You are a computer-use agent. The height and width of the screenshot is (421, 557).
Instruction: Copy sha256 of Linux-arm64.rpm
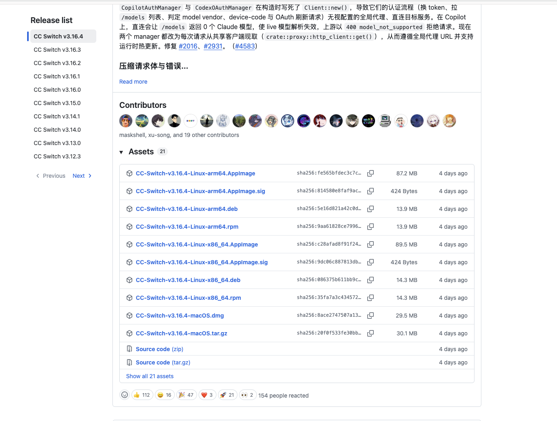coord(370,227)
